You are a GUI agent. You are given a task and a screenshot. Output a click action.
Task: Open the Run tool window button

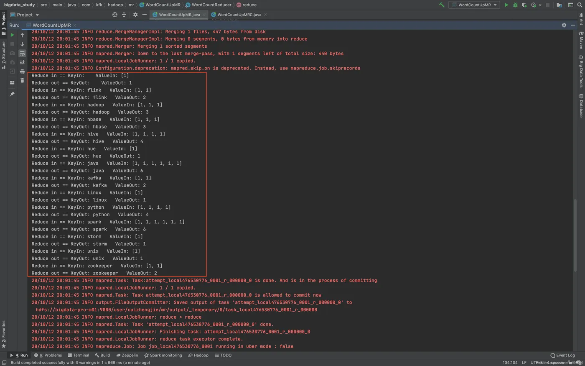19,355
